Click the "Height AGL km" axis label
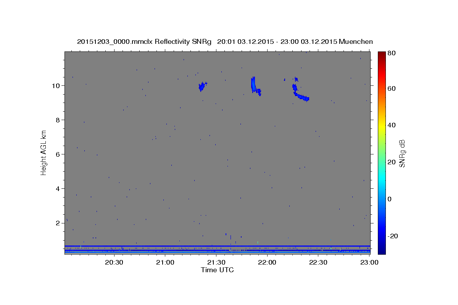The image size is (458, 305). [44, 152]
